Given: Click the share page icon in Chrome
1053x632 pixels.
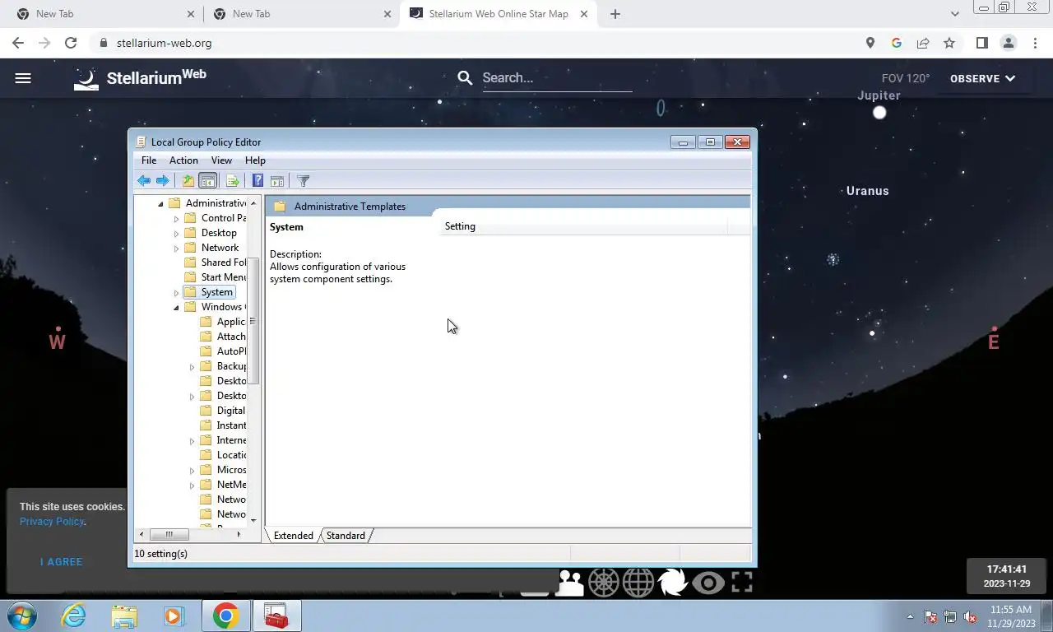Looking at the screenshot, I should tap(923, 43).
